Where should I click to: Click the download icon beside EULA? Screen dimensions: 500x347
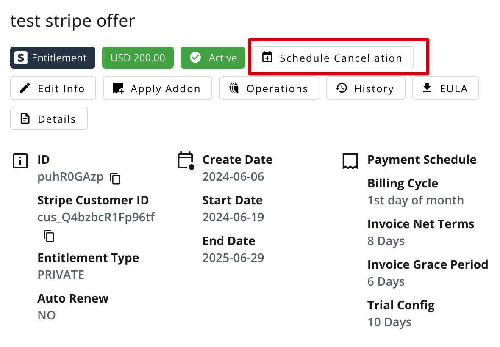tap(427, 88)
